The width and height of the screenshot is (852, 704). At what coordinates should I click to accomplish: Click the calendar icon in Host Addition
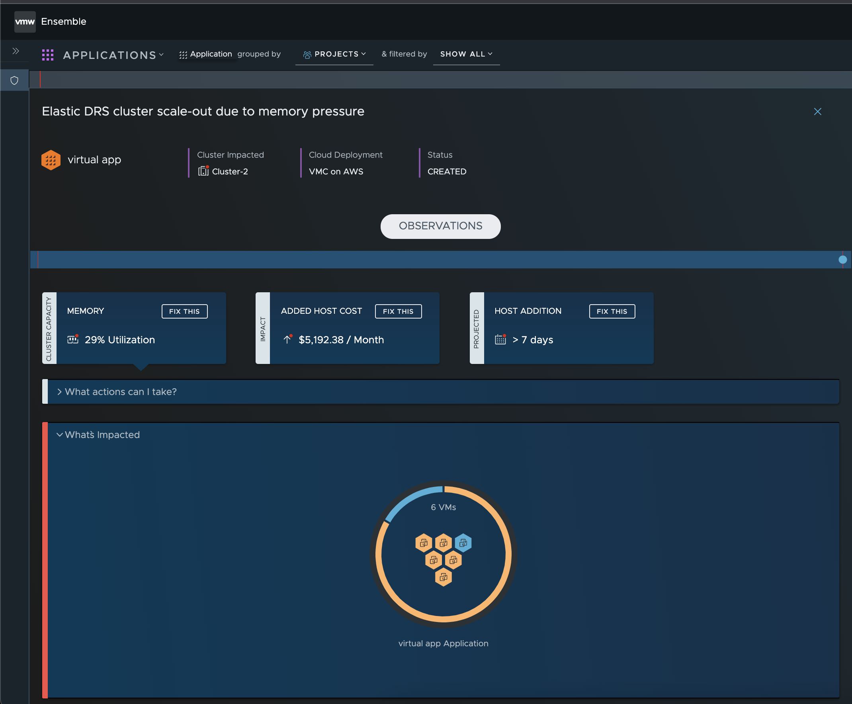500,339
